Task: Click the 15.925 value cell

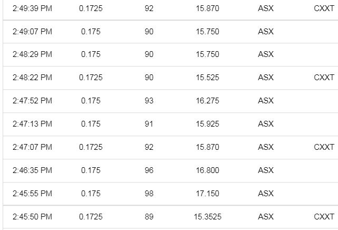Action: coord(207,124)
